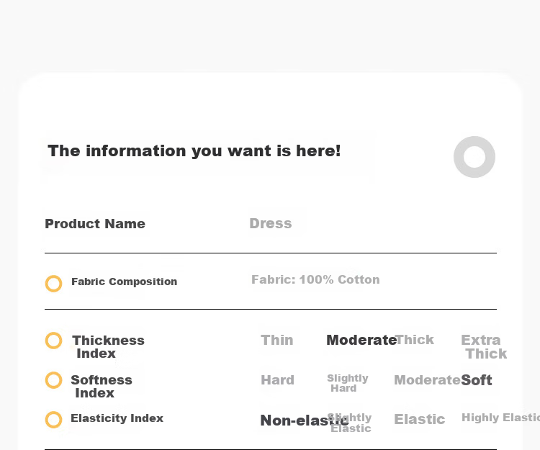
Task: Select the 'Highly Elastic' elasticity option
Action: click(x=500, y=418)
